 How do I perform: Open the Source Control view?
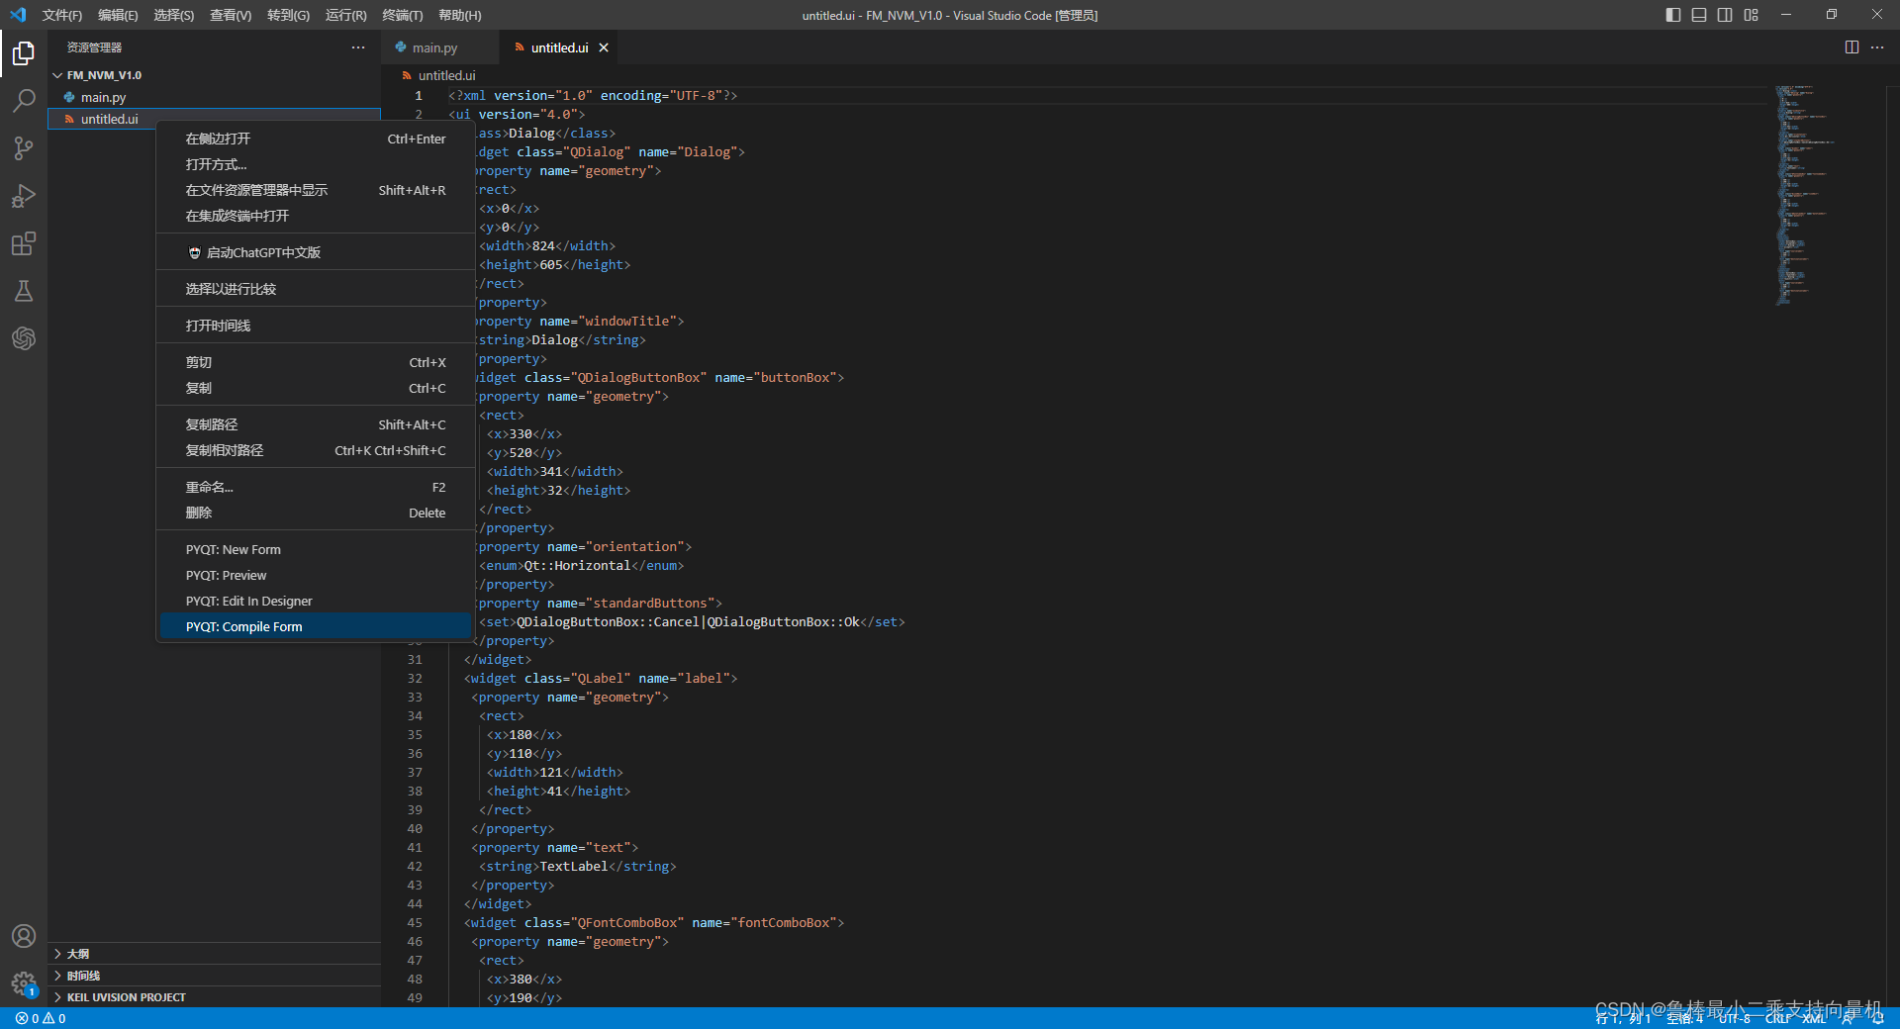24,148
